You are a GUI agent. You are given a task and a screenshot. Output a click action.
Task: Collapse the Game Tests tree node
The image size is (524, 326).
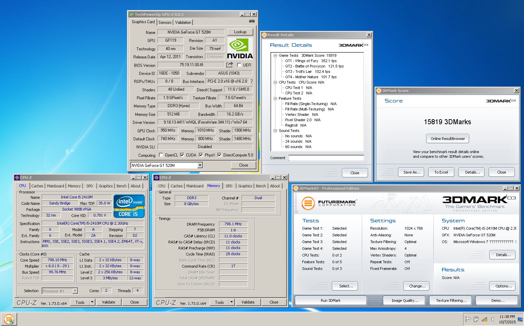point(275,55)
